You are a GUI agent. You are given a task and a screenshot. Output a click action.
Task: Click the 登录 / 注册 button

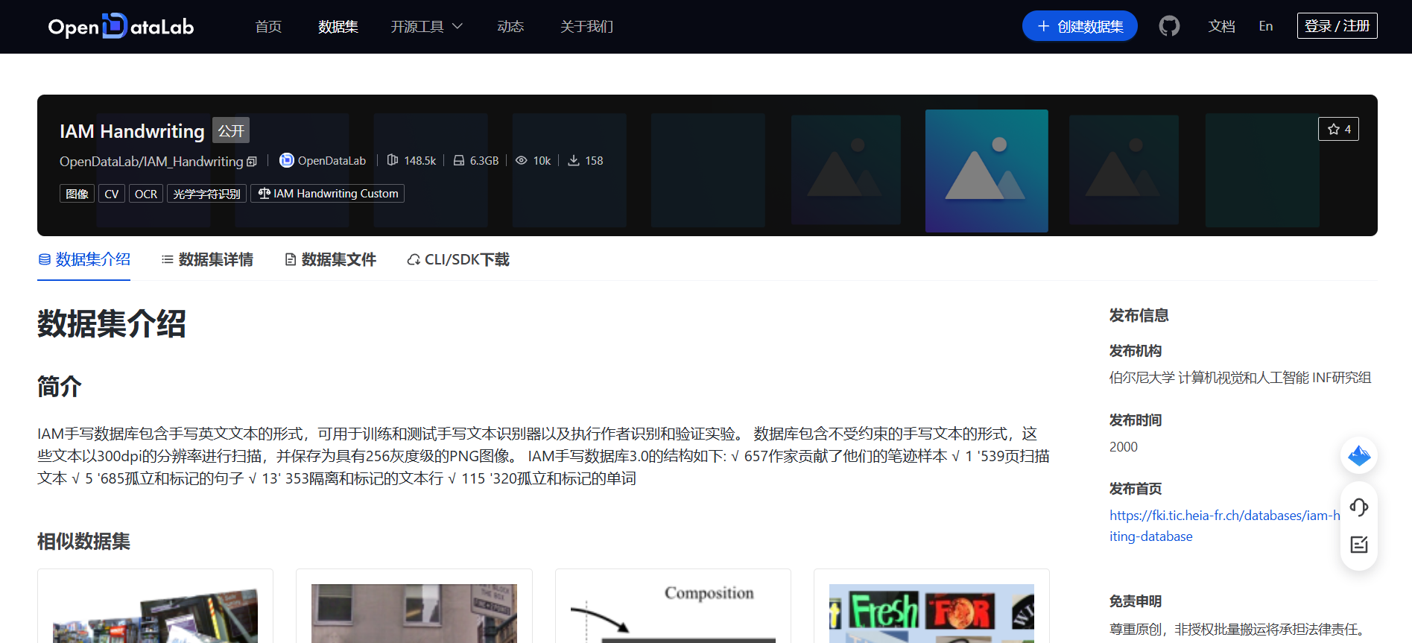click(x=1337, y=26)
